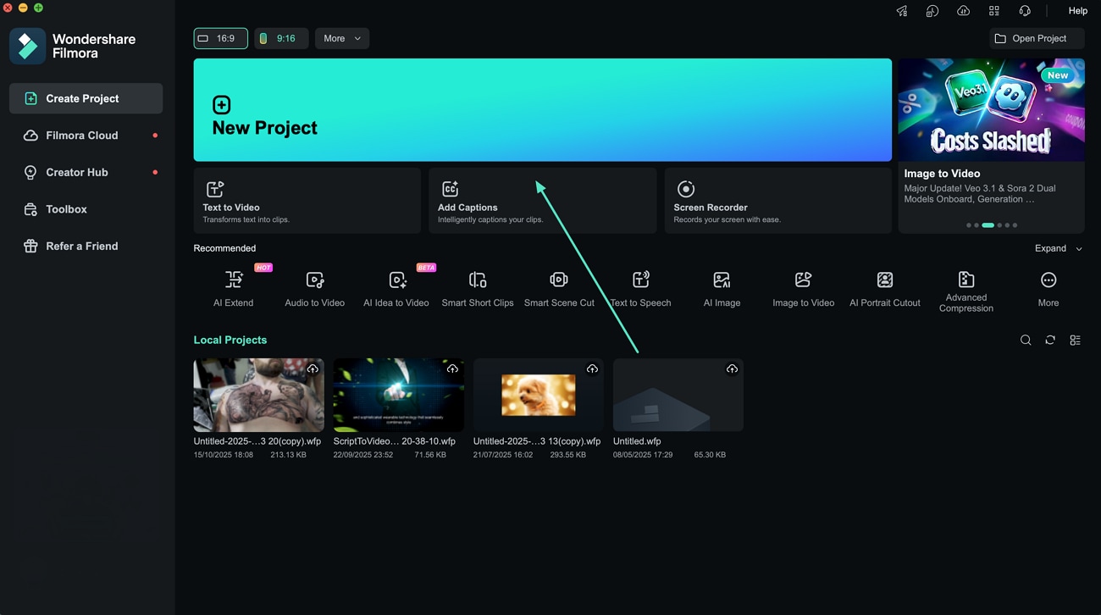Screen dimensions: 1101x615
Task: Open the More aspect ratios dropdown
Action: tap(342, 38)
